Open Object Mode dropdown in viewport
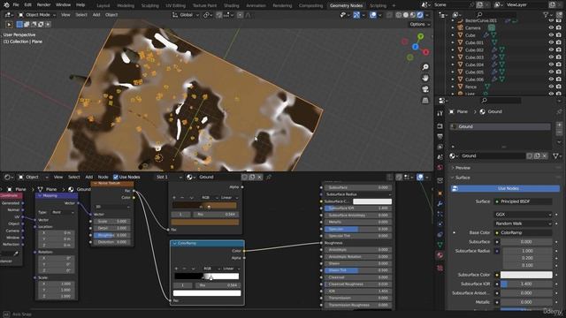Screen dimensions: 566x318 (37, 15)
